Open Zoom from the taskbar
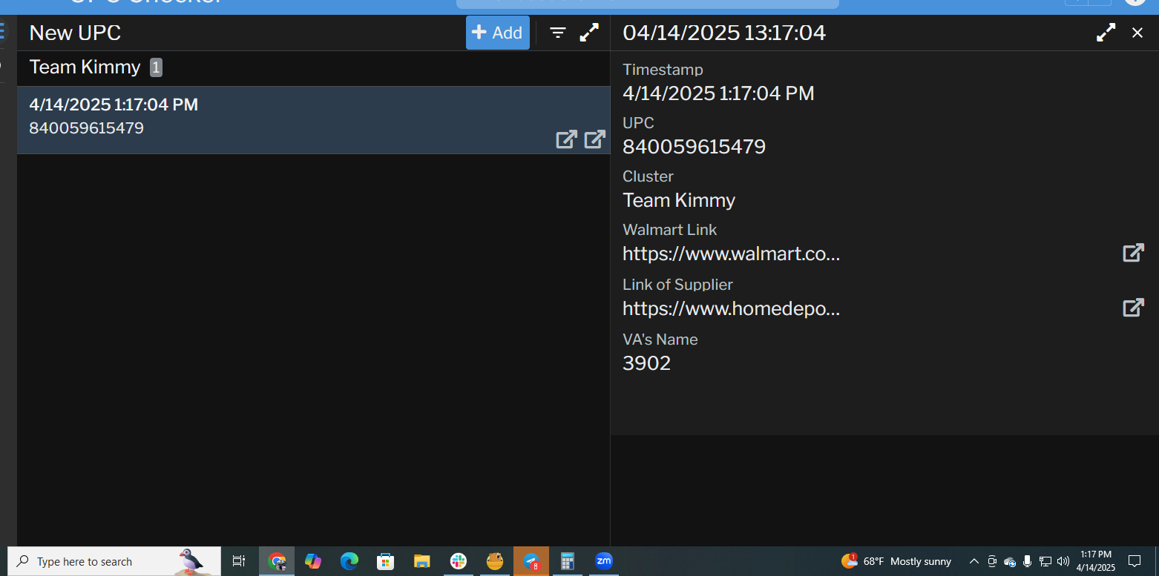This screenshot has width=1159, height=576. click(603, 561)
